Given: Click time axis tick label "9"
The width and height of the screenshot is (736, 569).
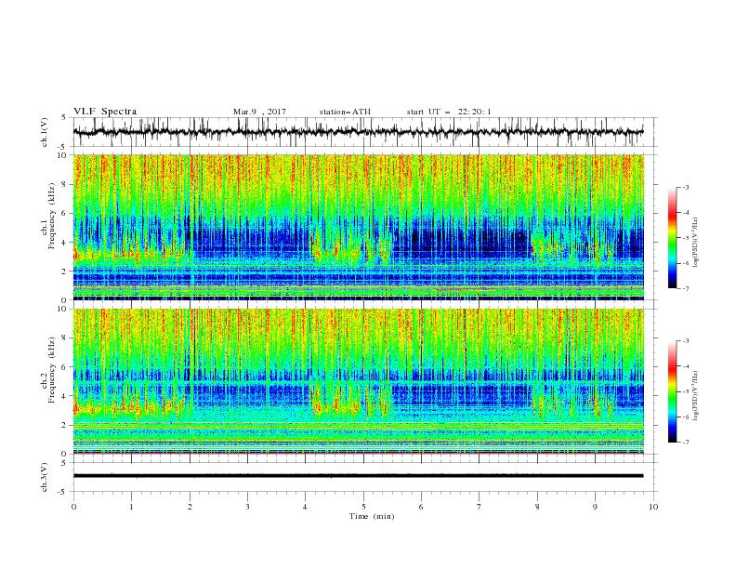Looking at the screenshot, I should tap(595, 507).
